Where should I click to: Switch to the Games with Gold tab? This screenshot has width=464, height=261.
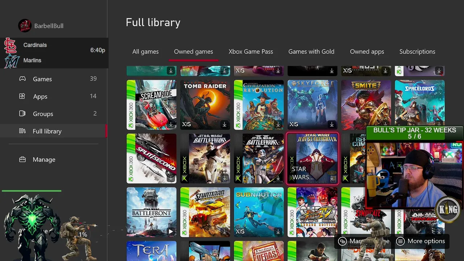point(311,51)
